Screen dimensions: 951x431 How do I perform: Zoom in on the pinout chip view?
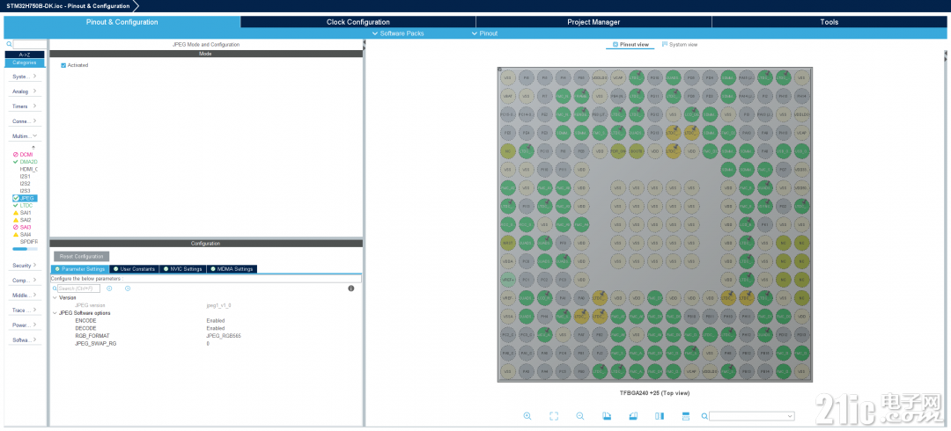[x=527, y=416]
